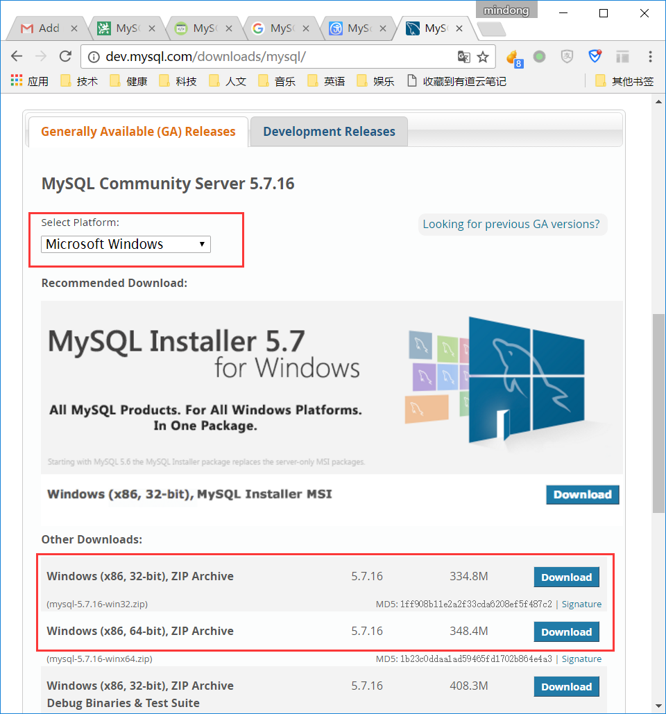
Task: Close the active MySQL downloads tab
Action: 459,28
